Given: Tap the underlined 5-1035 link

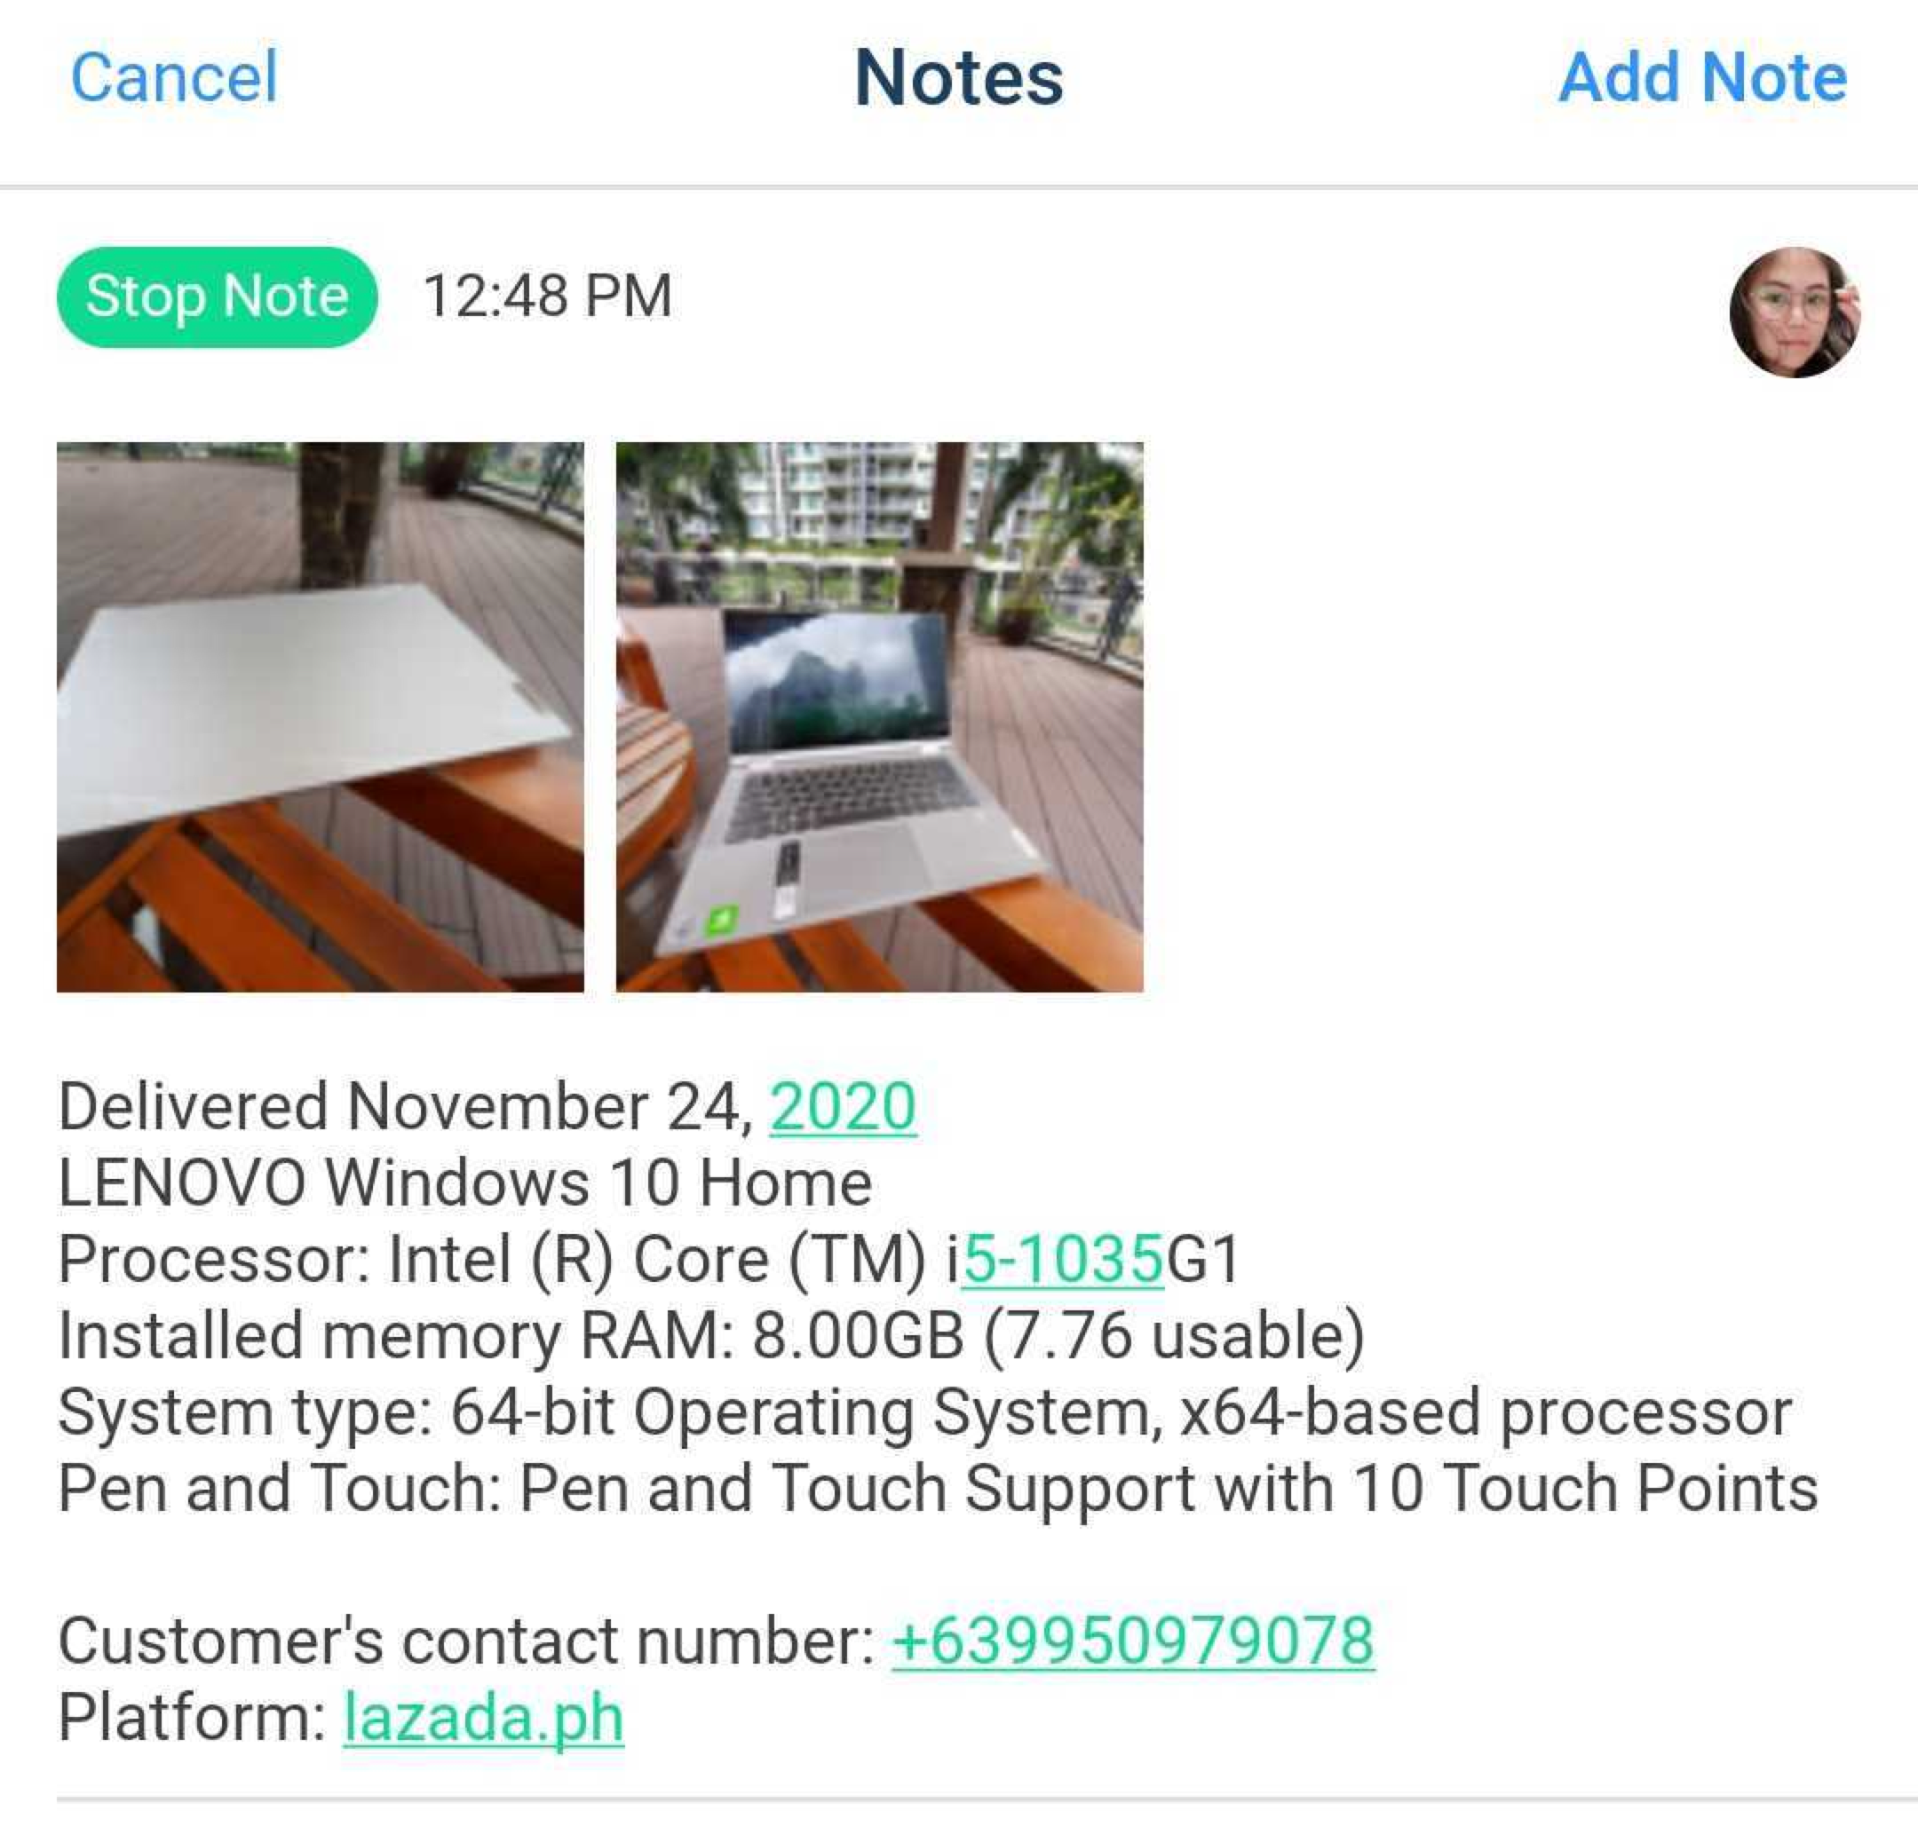Looking at the screenshot, I should pyautogui.click(x=1063, y=1258).
